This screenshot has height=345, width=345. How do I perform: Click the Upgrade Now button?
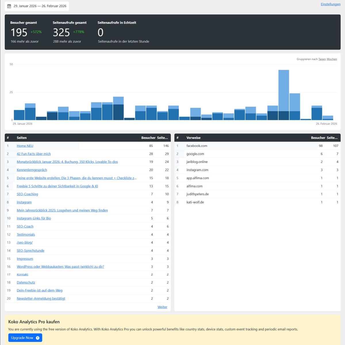pyautogui.click(x=23, y=338)
